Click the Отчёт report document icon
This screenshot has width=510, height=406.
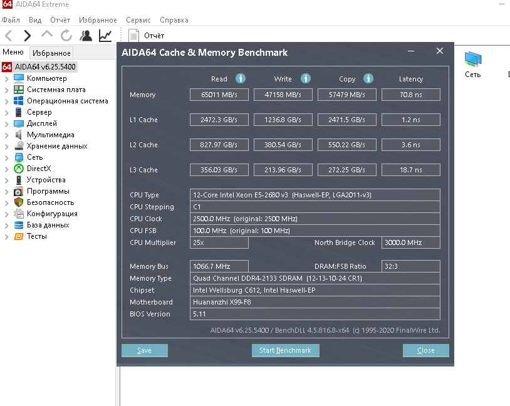click(133, 36)
